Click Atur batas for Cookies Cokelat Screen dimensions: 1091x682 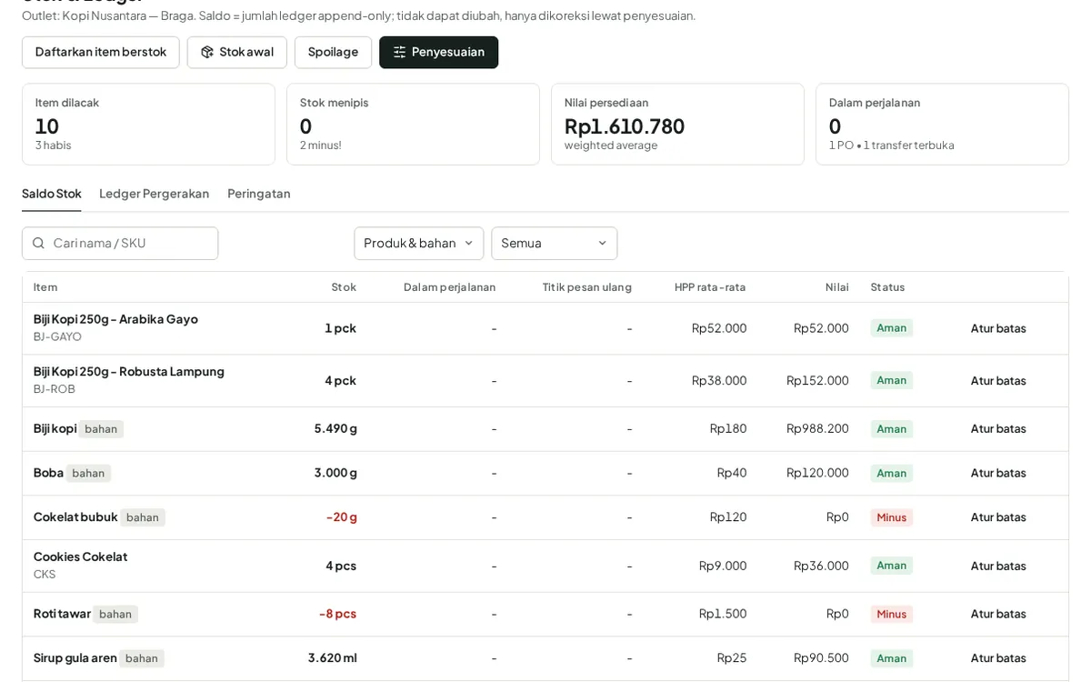pyautogui.click(x=998, y=566)
